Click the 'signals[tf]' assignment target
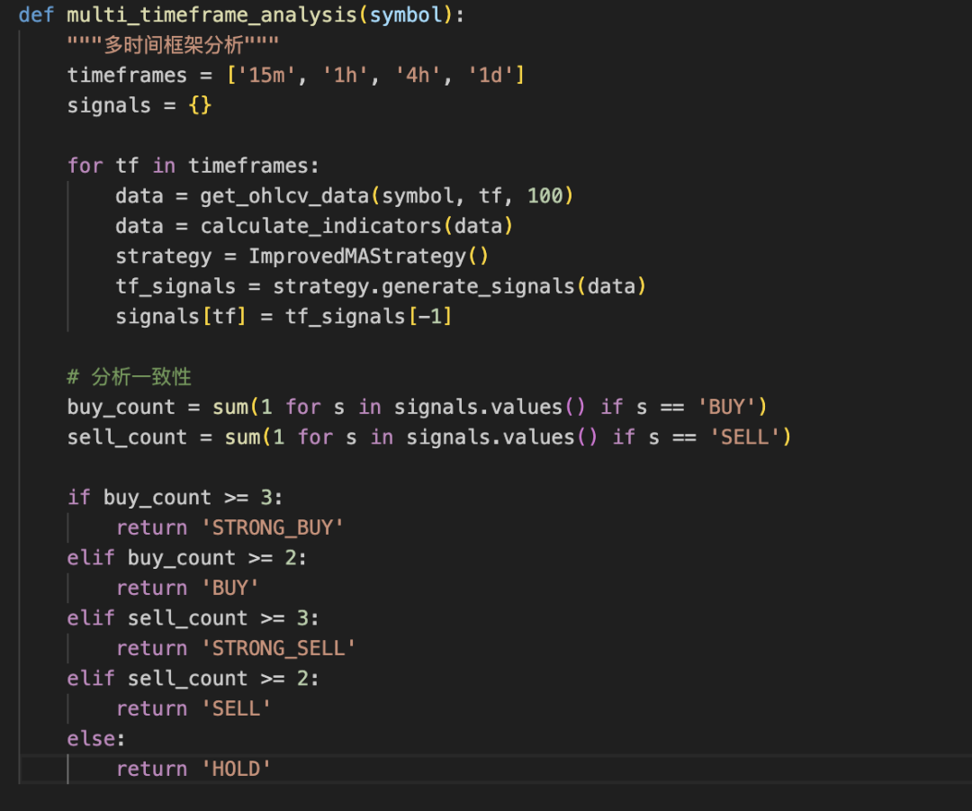Image resolution: width=972 pixels, height=811 pixels. [181, 316]
